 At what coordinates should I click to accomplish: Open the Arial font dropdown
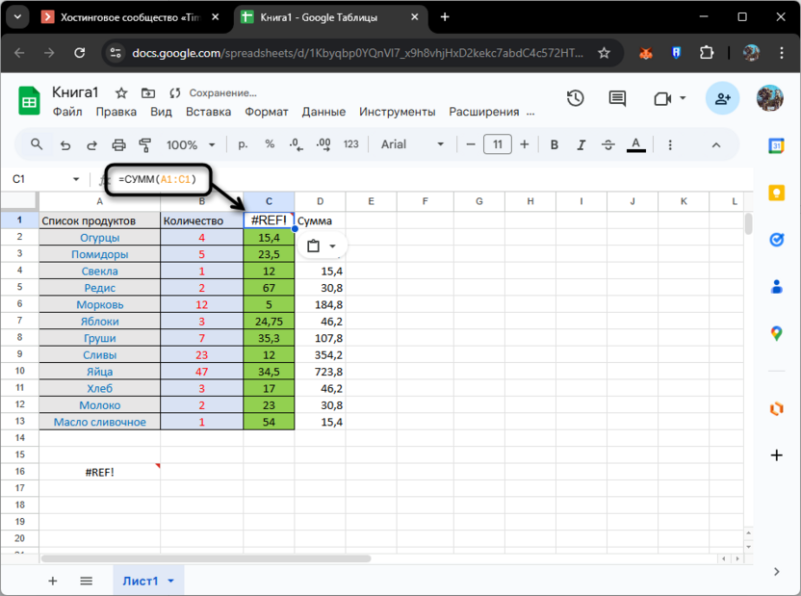coord(412,144)
